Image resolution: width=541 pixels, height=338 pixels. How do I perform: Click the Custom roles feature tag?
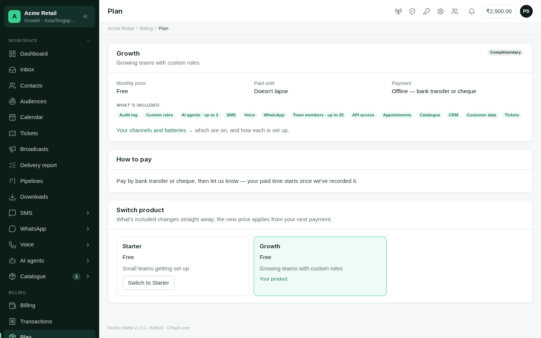[160, 115]
